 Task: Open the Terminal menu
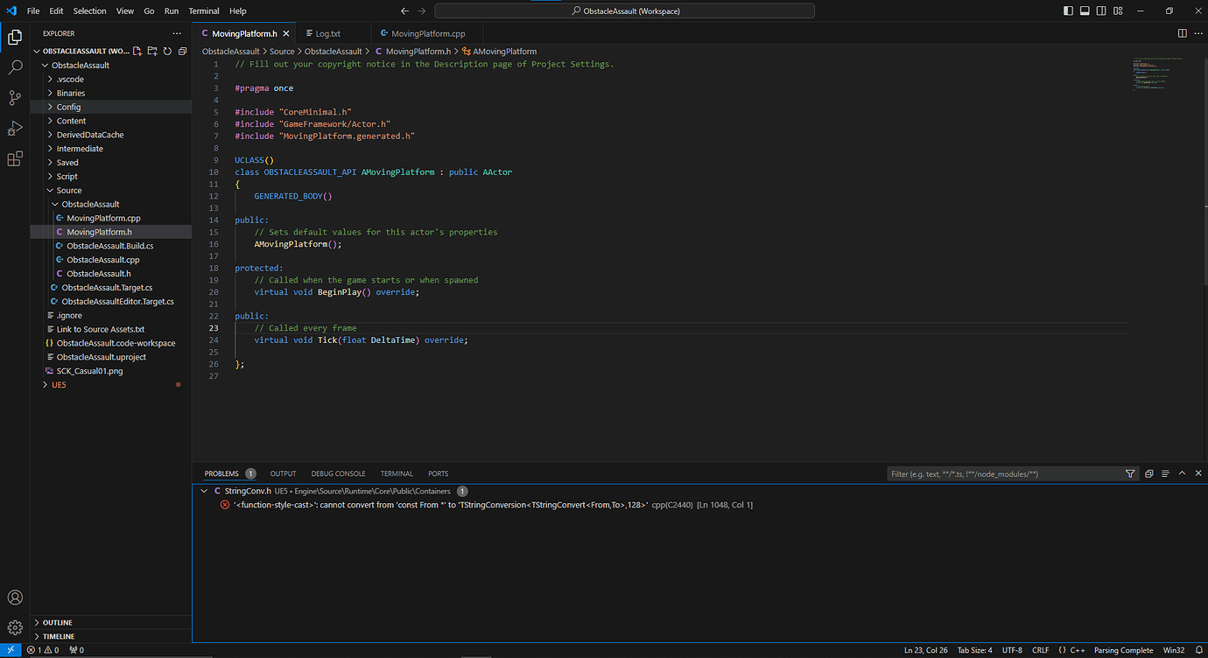(204, 10)
